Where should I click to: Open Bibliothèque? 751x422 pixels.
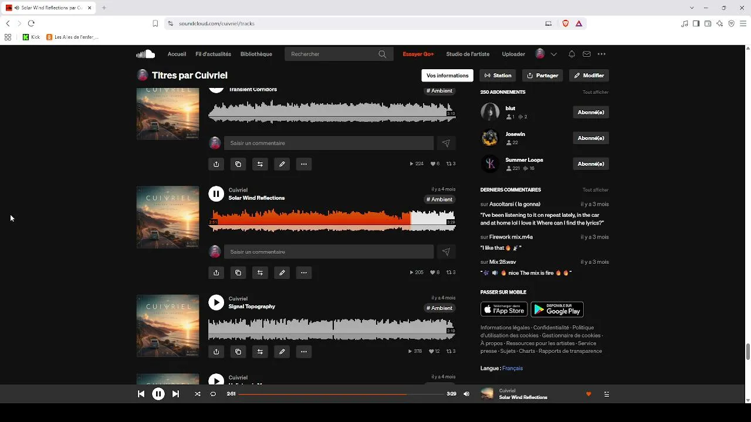[256, 54]
